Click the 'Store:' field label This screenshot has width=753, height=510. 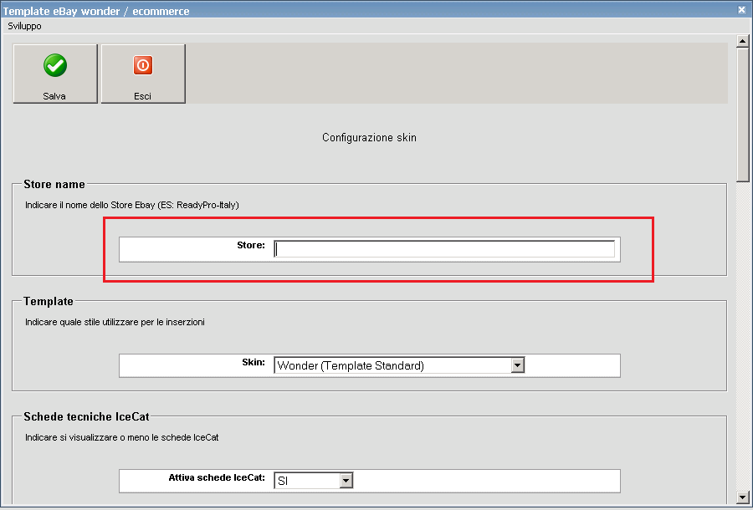coord(251,245)
